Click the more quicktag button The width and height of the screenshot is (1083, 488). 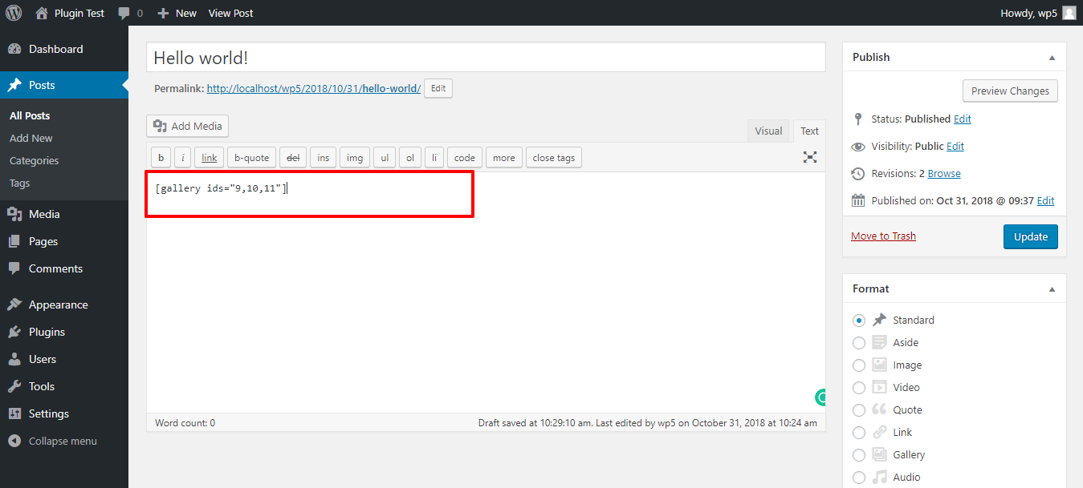pyautogui.click(x=504, y=158)
